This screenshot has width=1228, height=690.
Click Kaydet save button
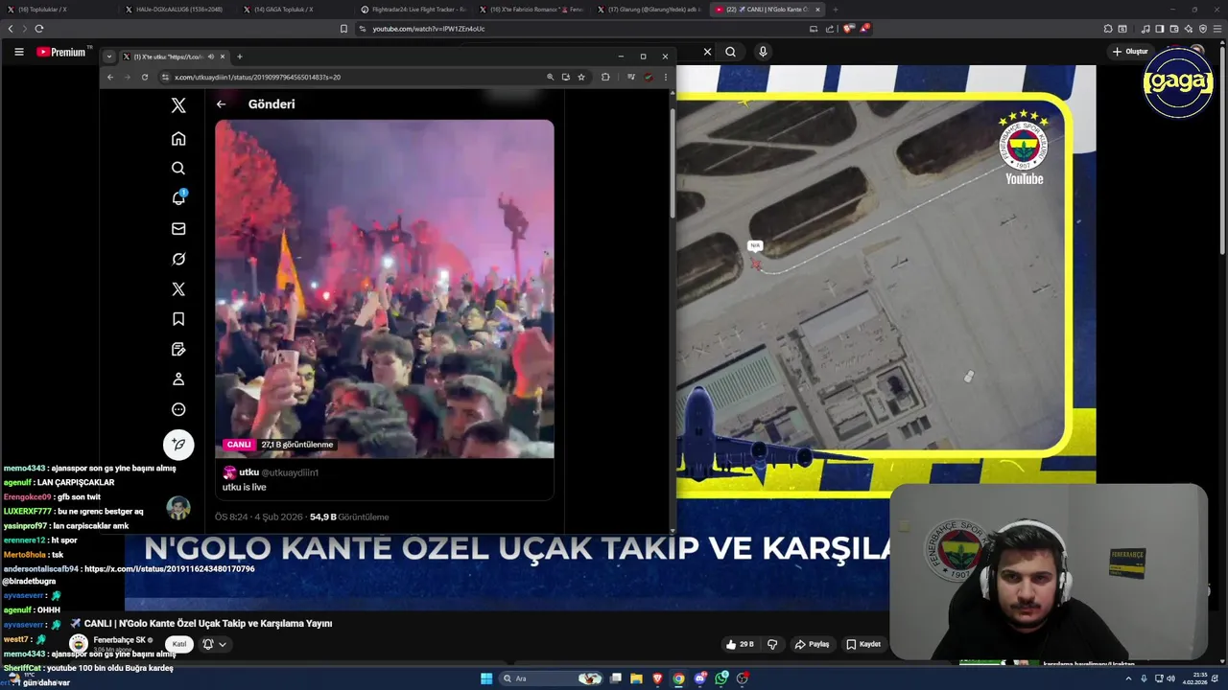tap(863, 644)
